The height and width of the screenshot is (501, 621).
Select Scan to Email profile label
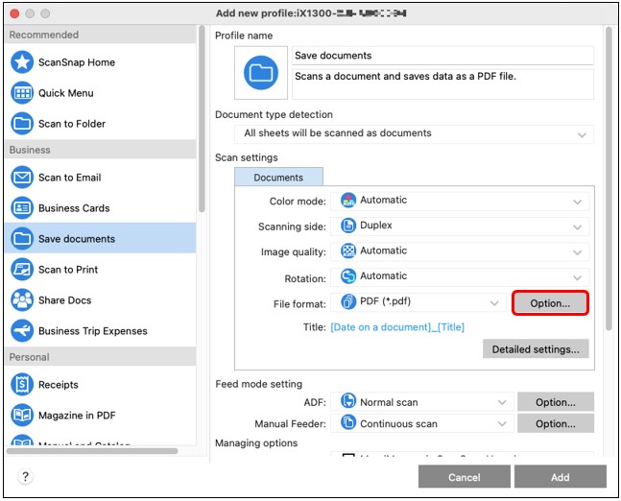pyautogui.click(x=70, y=178)
